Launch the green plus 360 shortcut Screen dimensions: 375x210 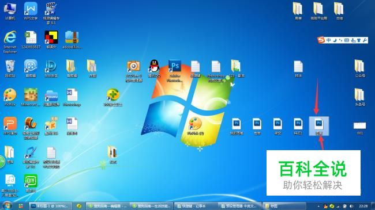click(113, 97)
